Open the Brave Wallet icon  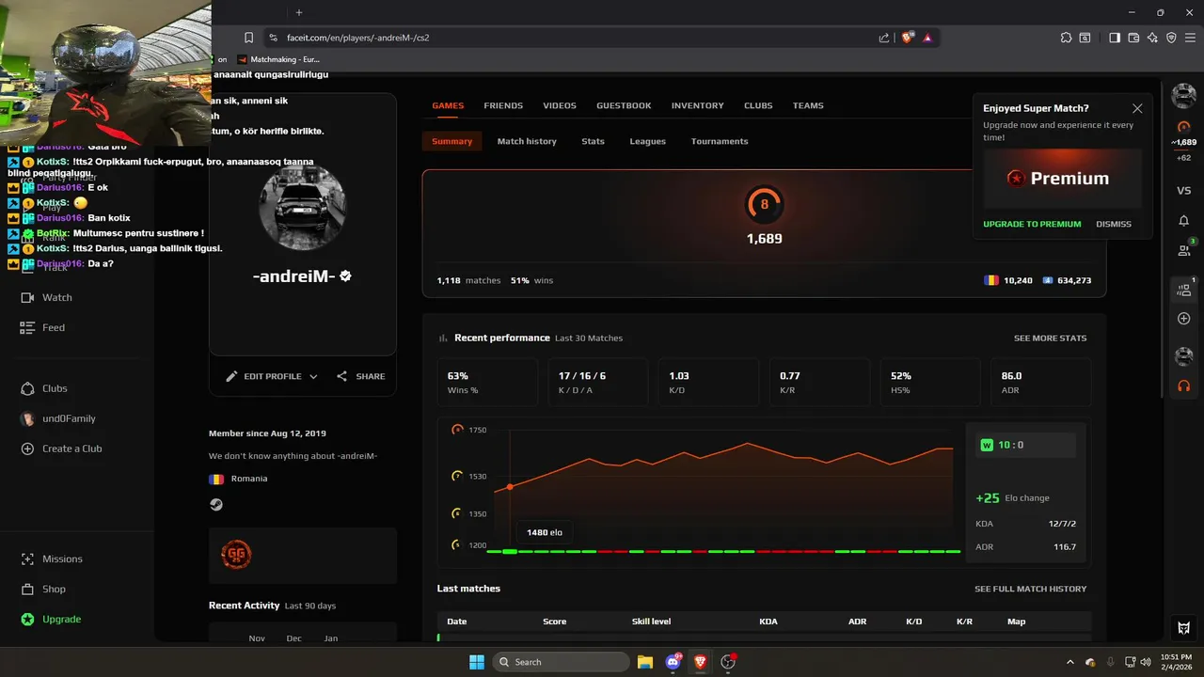1133,38
